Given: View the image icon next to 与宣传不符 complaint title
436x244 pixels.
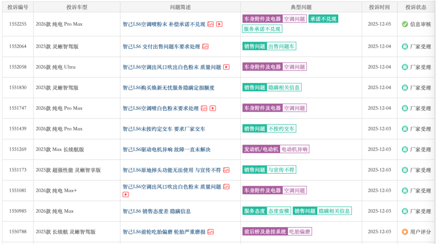Looking at the screenshot, I should (226, 170).
